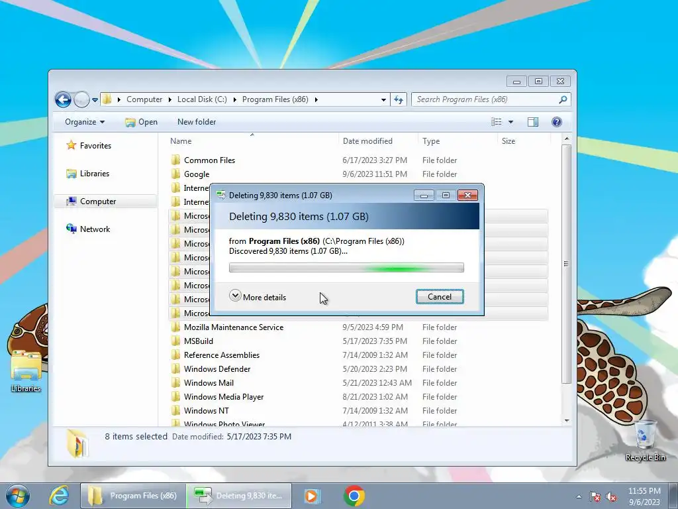Open the Help icon in Explorer
Screen dimensions: 678x509
click(x=557, y=122)
